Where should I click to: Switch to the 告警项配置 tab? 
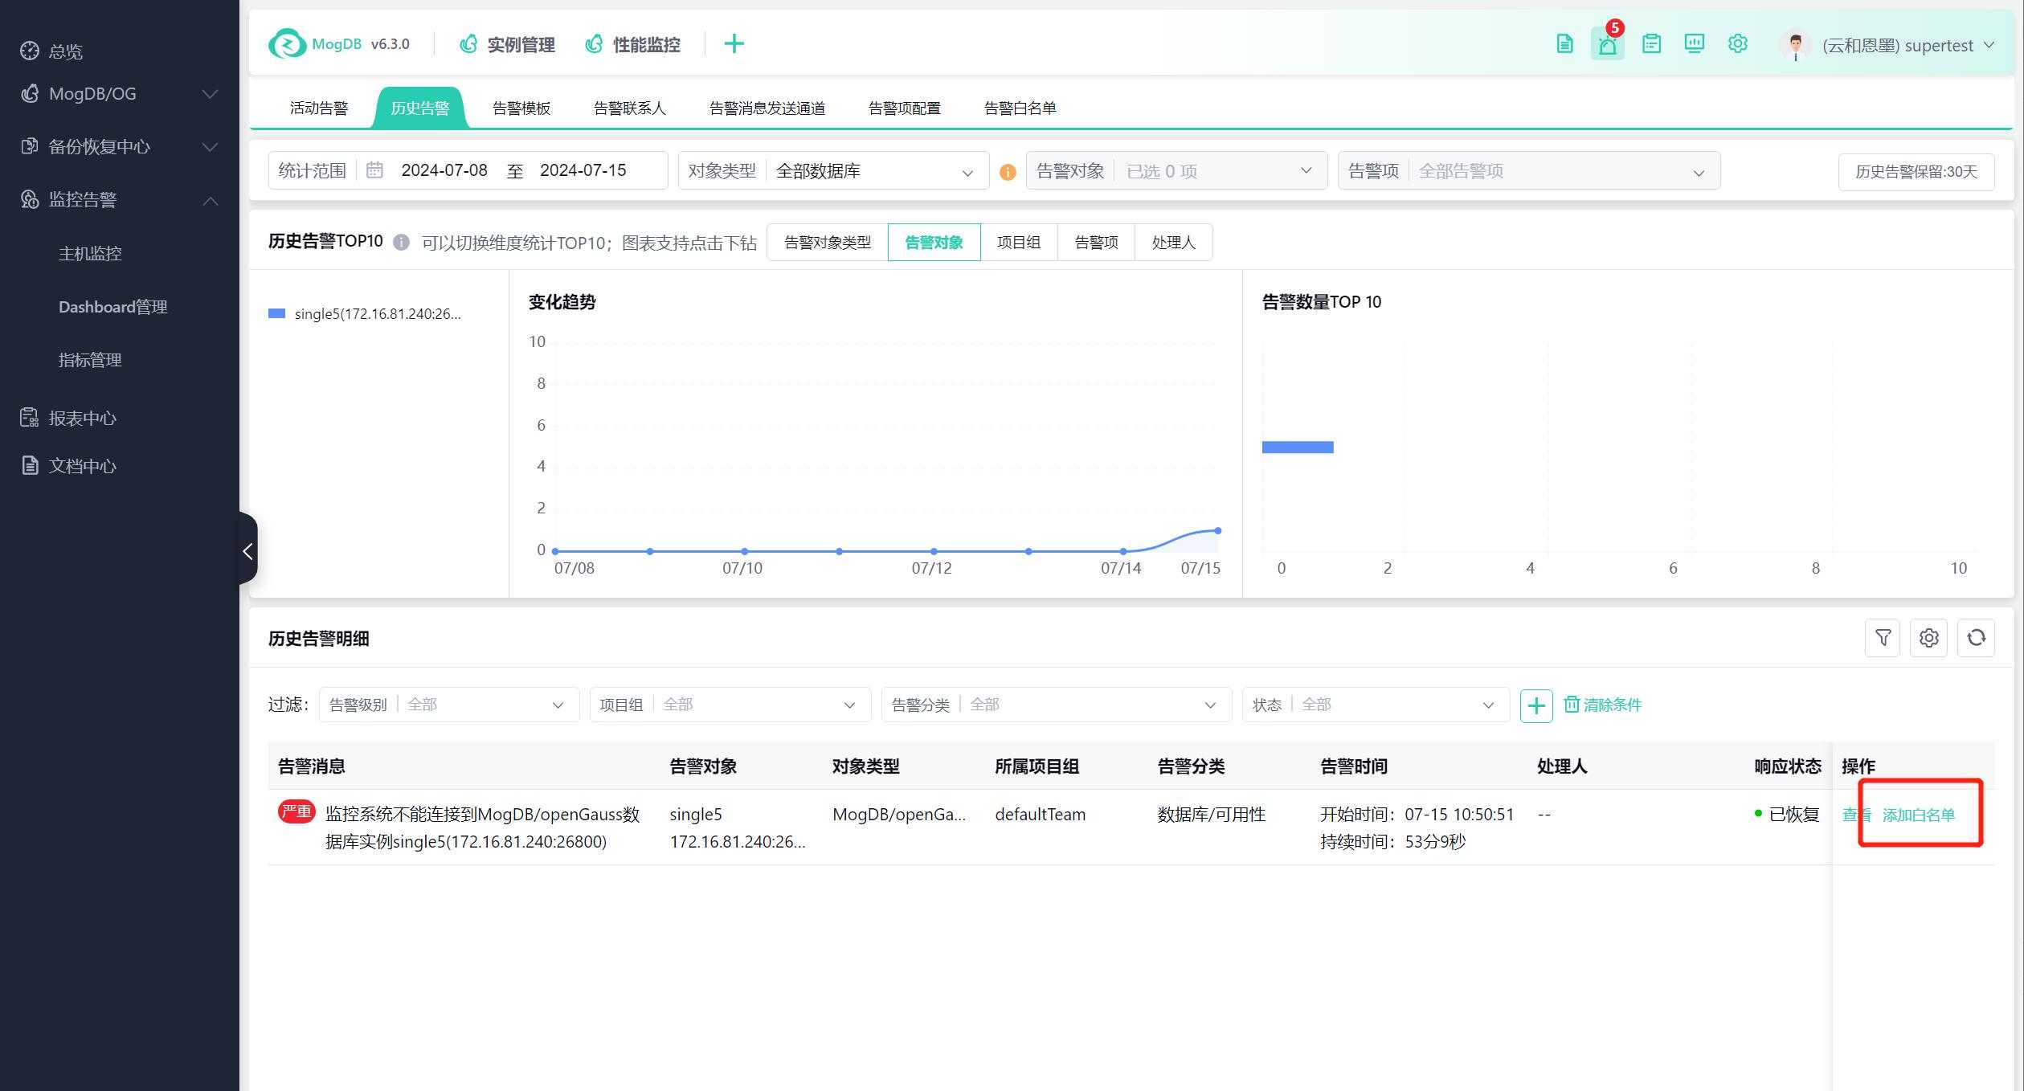click(x=905, y=108)
